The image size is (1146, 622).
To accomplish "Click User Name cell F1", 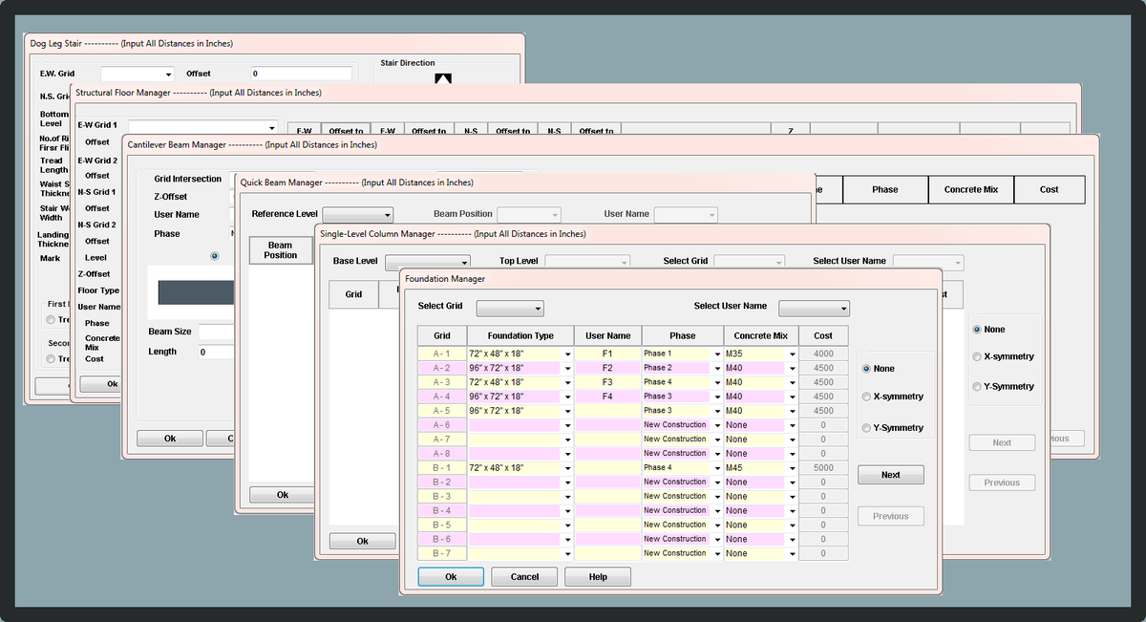I will point(607,354).
